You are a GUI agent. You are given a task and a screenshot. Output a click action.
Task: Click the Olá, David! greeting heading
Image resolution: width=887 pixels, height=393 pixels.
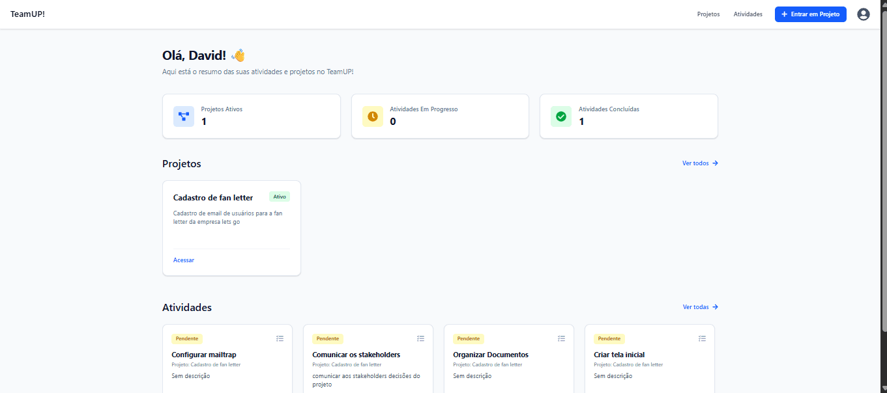click(203, 55)
